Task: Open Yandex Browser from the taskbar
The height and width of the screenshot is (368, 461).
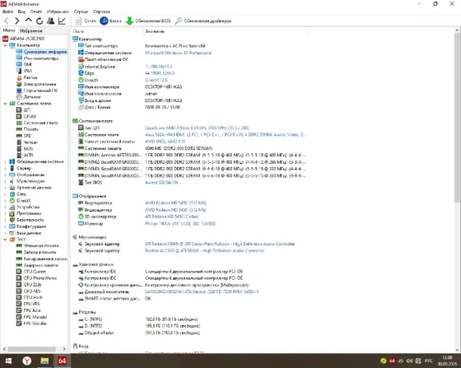Action: coord(26,361)
